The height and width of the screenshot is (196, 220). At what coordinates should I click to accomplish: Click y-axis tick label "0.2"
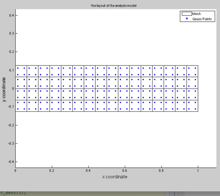tap(11, 52)
